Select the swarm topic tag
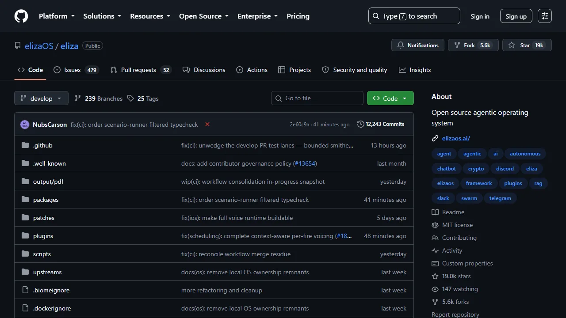 tap(469, 198)
